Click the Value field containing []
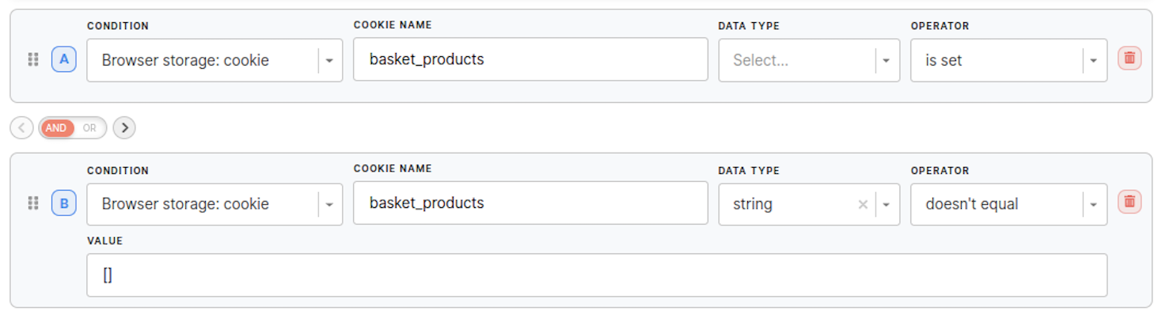The width and height of the screenshot is (1162, 318). (x=596, y=275)
